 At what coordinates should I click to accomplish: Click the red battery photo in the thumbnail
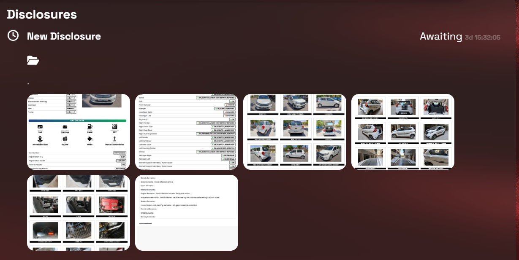click(x=111, y=204)
